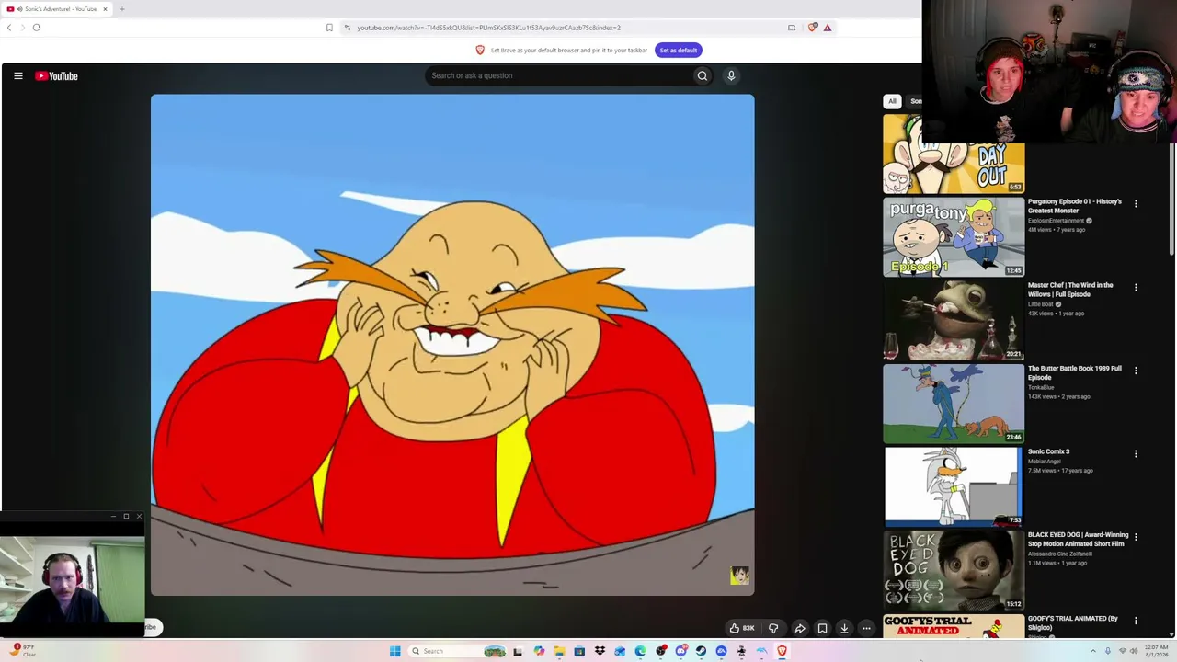1177x662 pixels.
Task: Open the Purgatony thumbnail
Action: click(954, 237)
